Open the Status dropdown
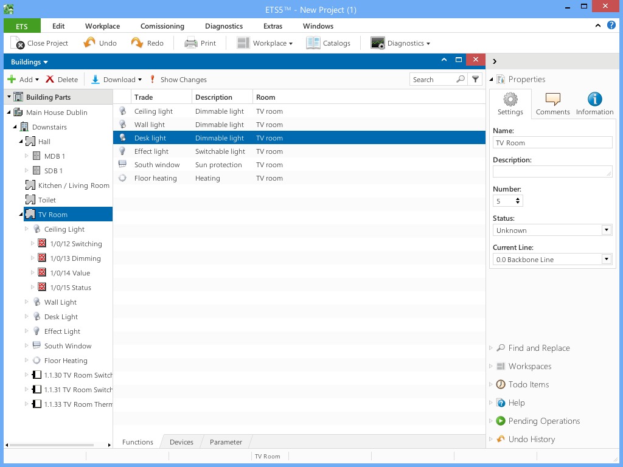The height and width of the screenshot is (467, 623). 606,230
